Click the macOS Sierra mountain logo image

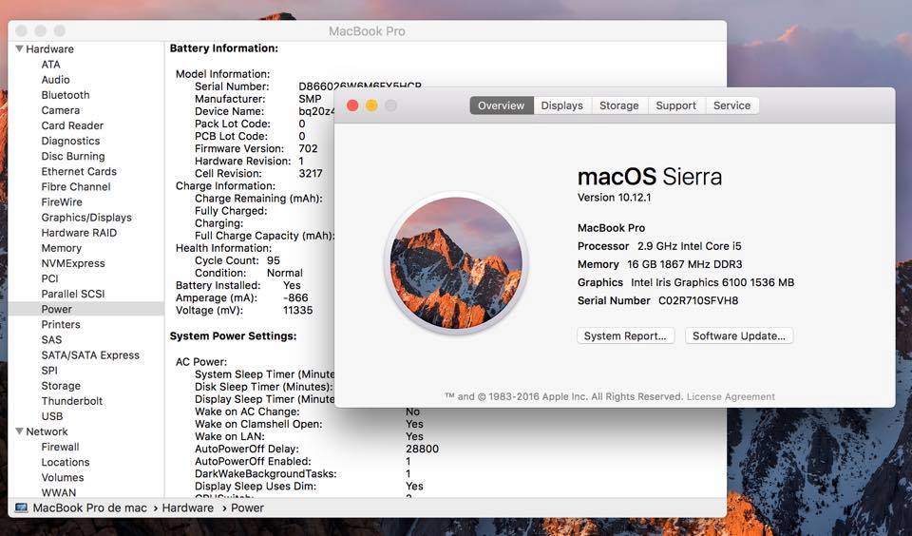pos(455,264)
